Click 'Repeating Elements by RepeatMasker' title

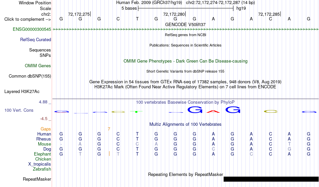(186, 174)
